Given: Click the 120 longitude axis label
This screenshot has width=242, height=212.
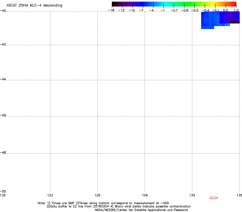Looking at the screenshot, I should 3,195.
